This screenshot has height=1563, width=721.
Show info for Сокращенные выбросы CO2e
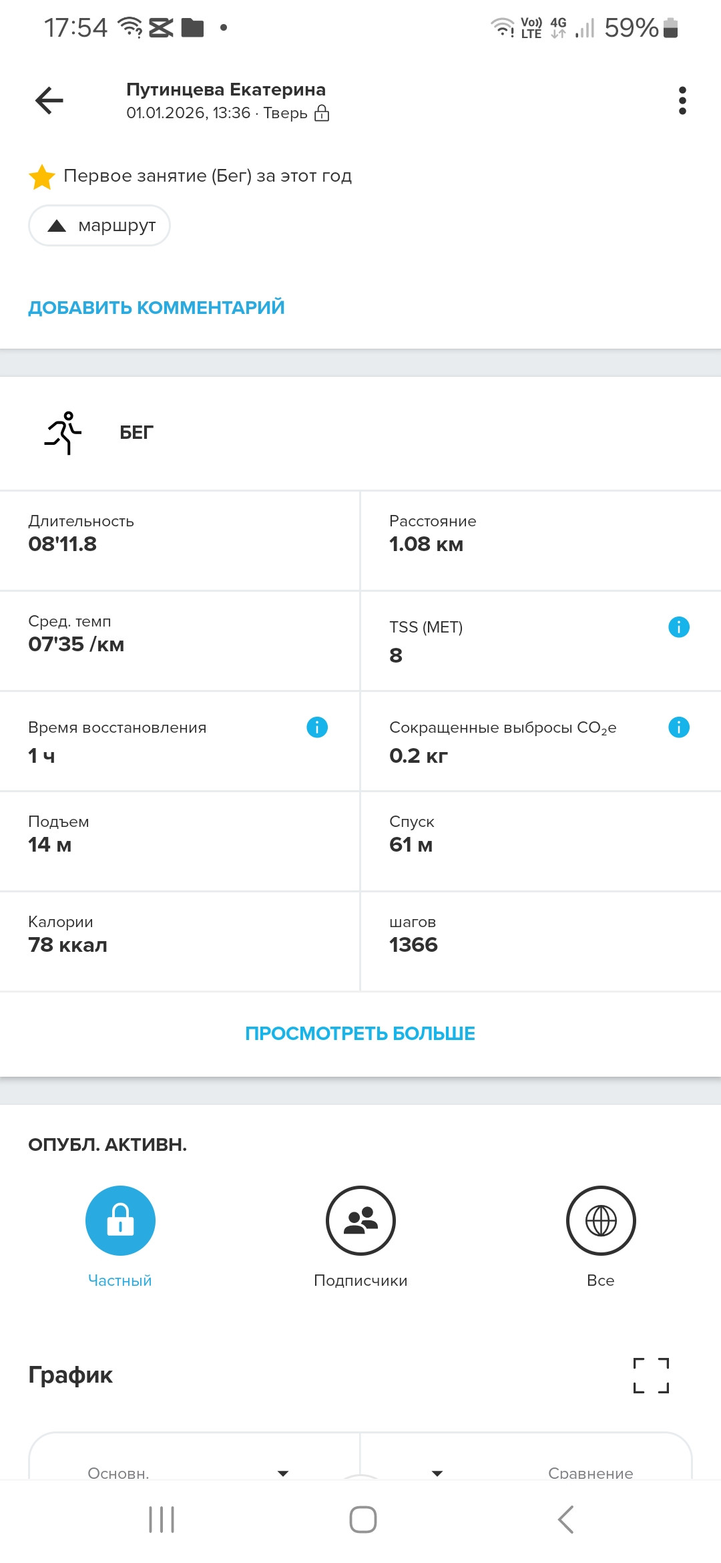coord(679,727)
